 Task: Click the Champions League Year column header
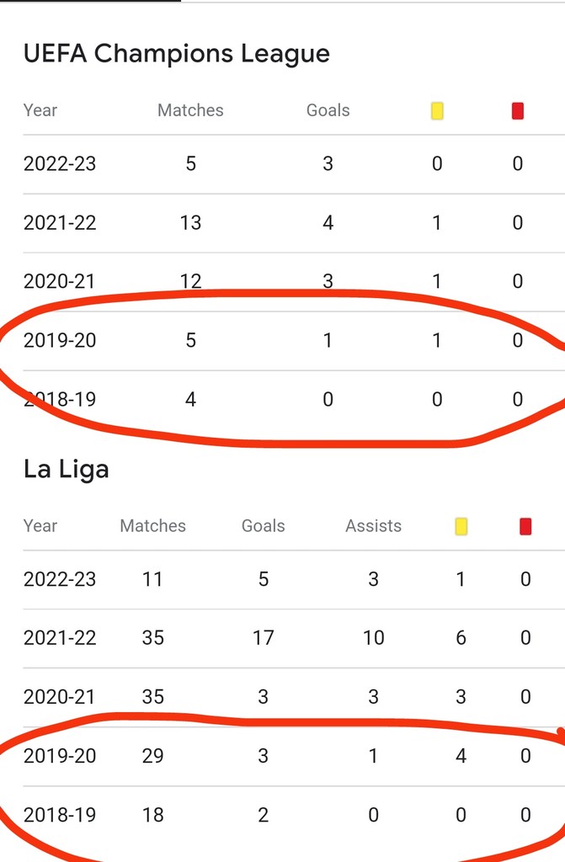[40, 110]
